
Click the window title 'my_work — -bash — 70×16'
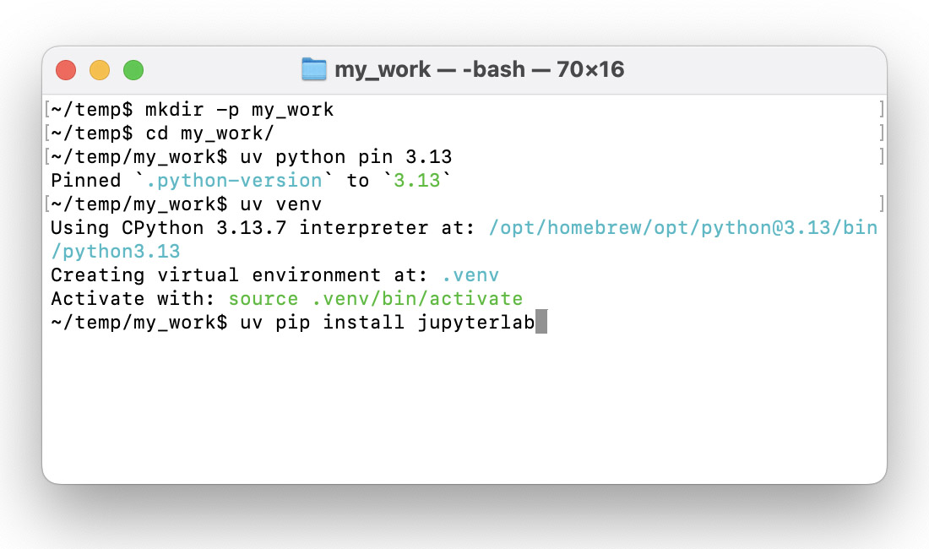click(x=479, y=69)
